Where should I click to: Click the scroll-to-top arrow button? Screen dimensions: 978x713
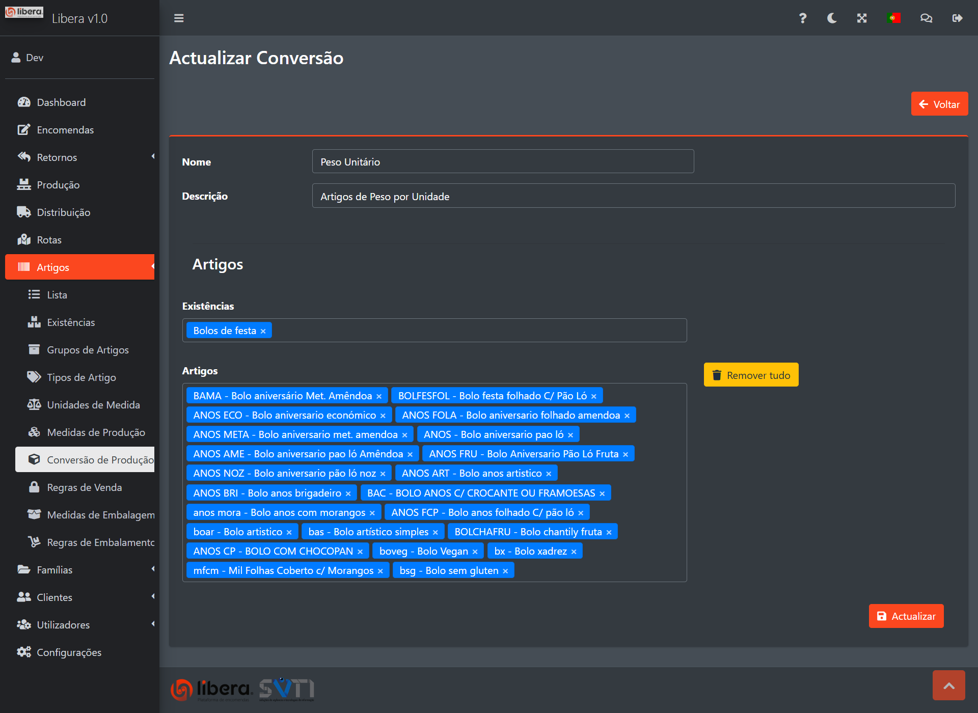[948, 685]
